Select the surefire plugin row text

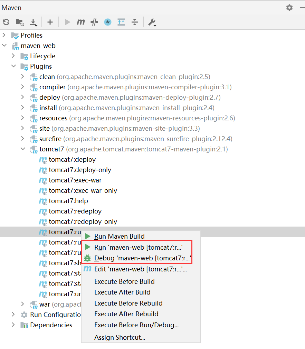tap(136, 139)
